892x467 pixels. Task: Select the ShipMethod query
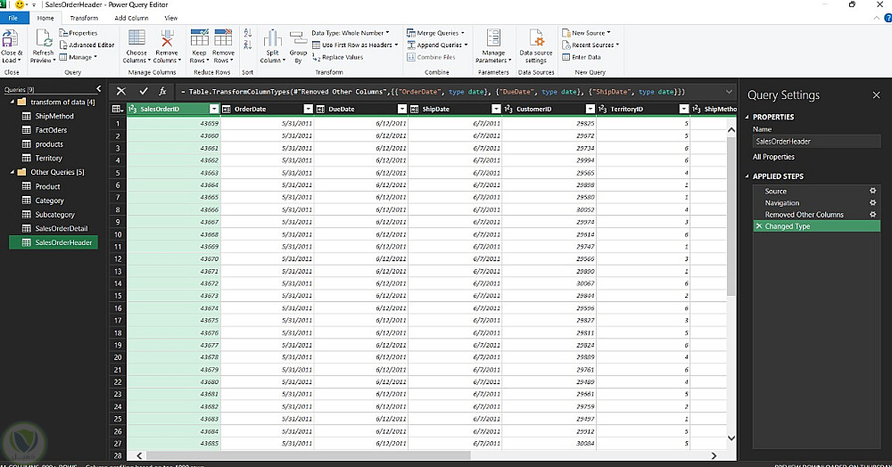(54, 116)
